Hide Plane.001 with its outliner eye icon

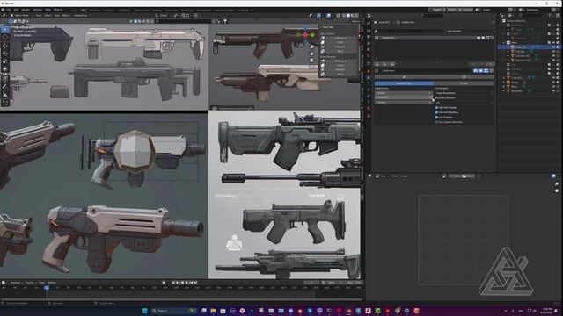[553, 91]
